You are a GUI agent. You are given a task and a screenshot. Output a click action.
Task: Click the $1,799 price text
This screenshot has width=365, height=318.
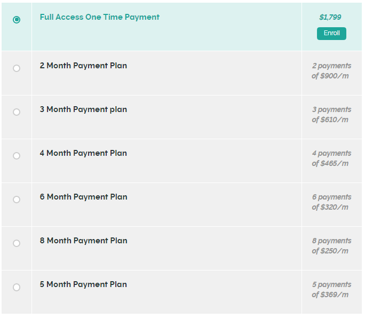point(330,18)
